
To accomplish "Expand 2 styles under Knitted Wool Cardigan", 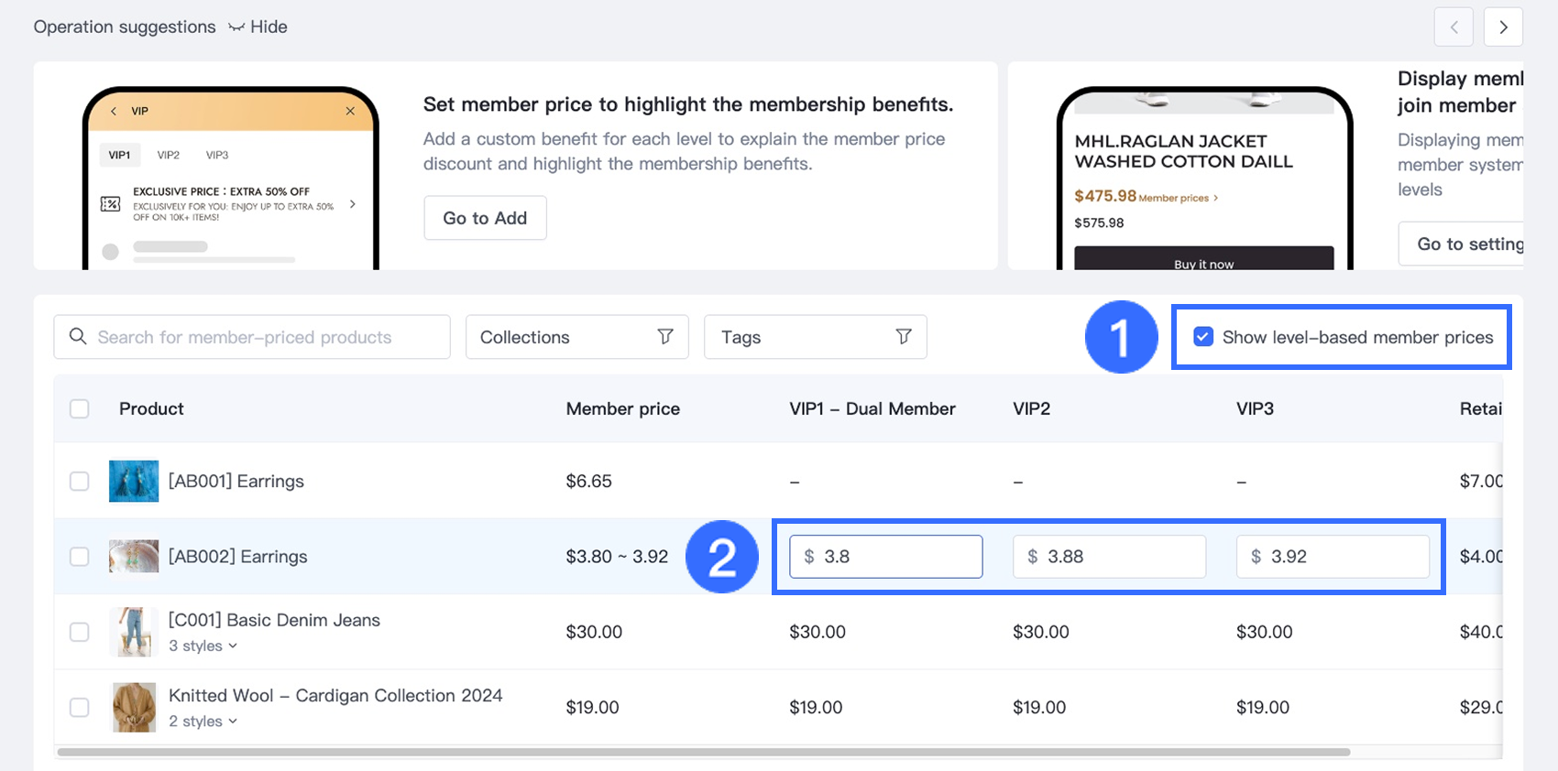I will [203, 722].
